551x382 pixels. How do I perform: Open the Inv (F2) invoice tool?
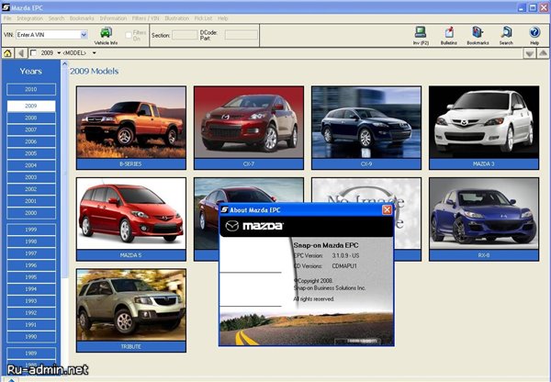pos(421,36)
